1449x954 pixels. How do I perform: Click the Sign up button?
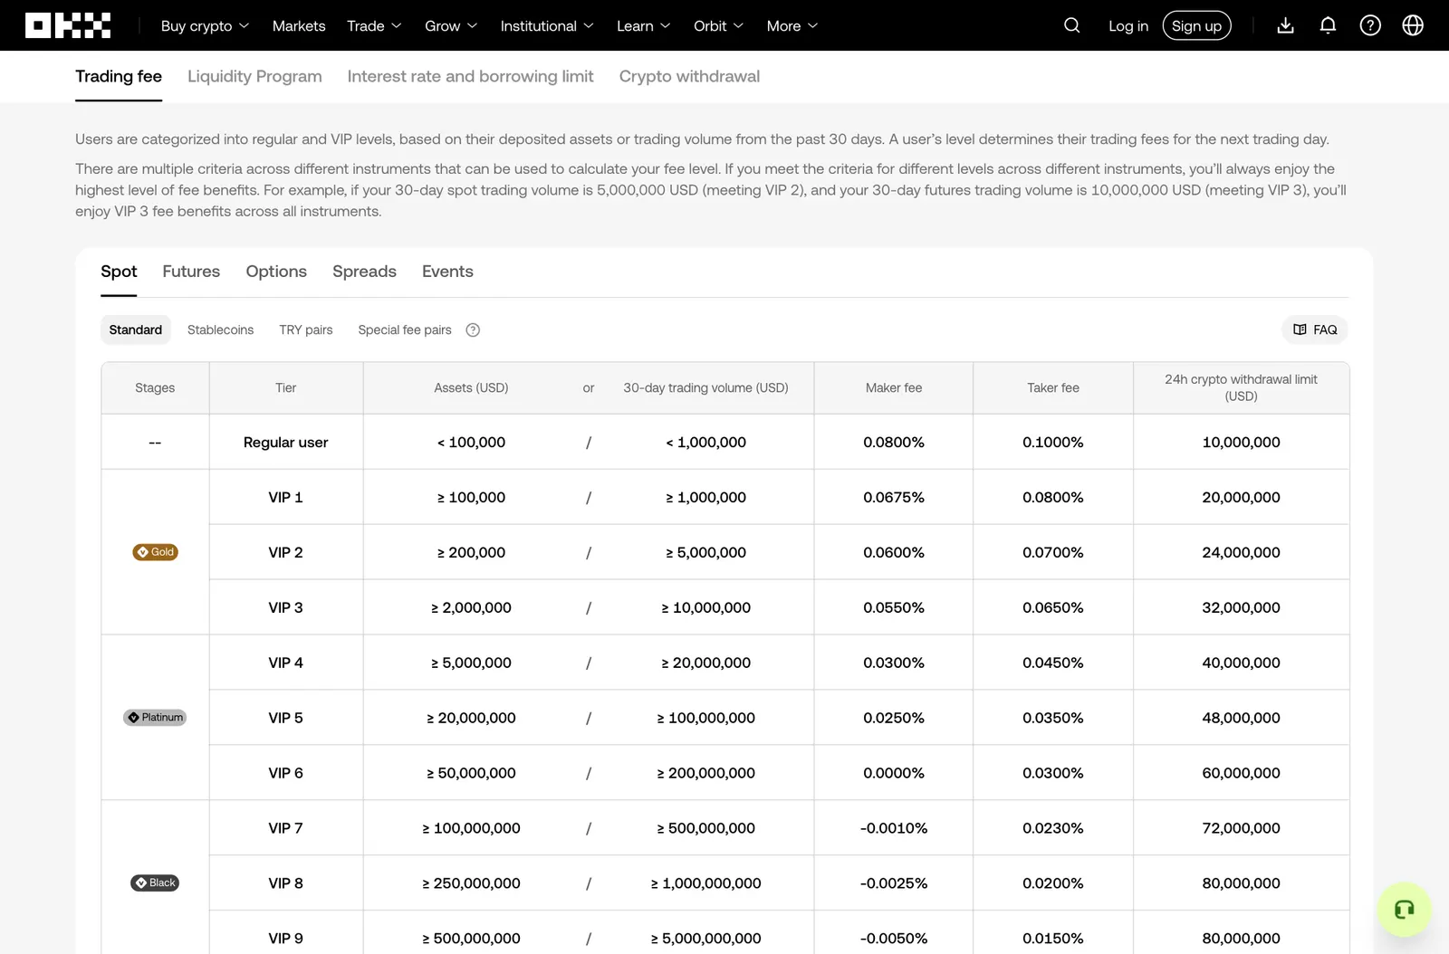pos(1196,26)
